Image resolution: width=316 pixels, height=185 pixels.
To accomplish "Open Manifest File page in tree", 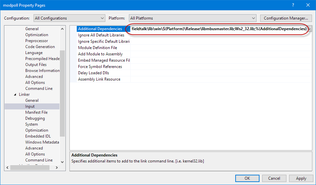I will (x=36, y=112).
